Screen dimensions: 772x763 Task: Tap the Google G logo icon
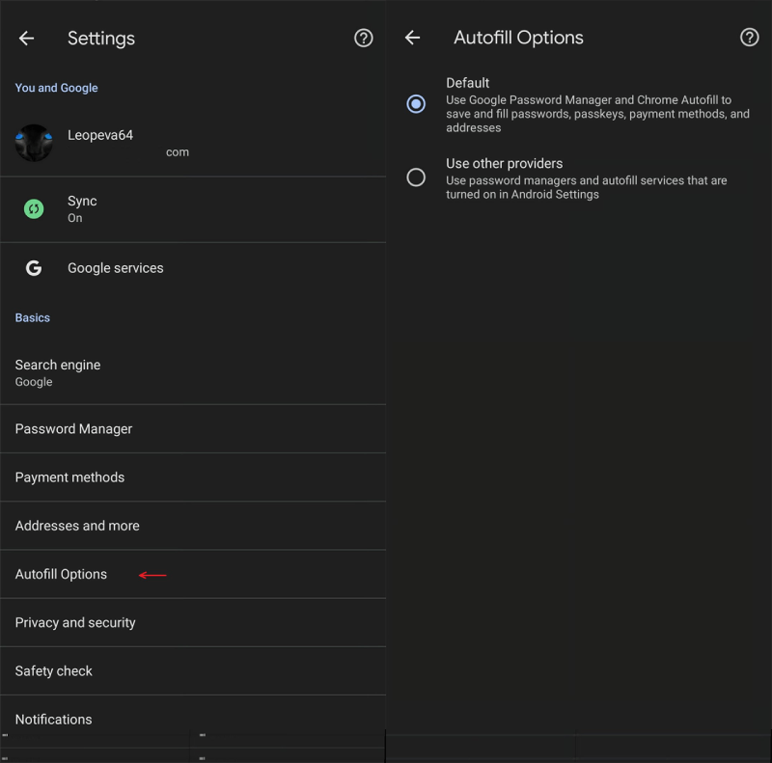pos(34,268)
